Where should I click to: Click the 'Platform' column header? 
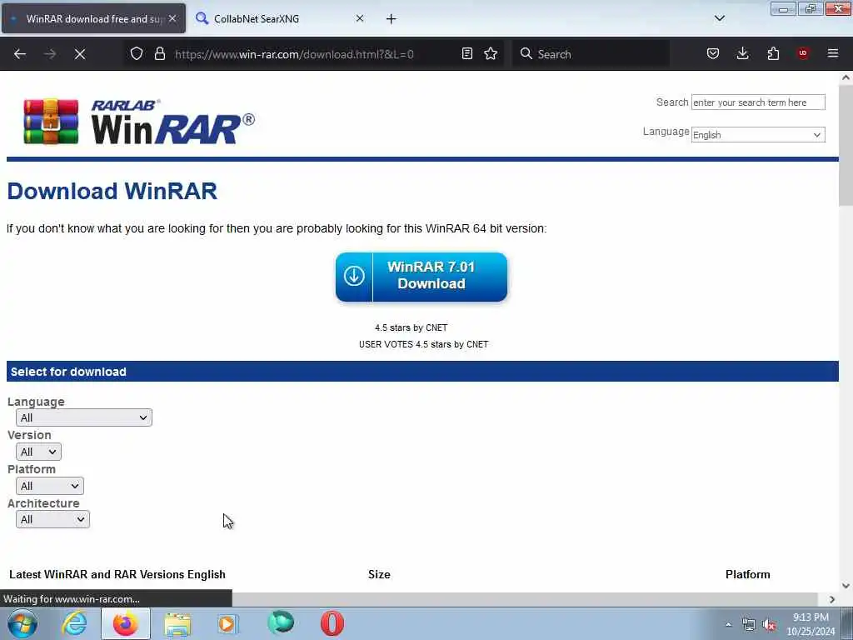coord(747,574)
